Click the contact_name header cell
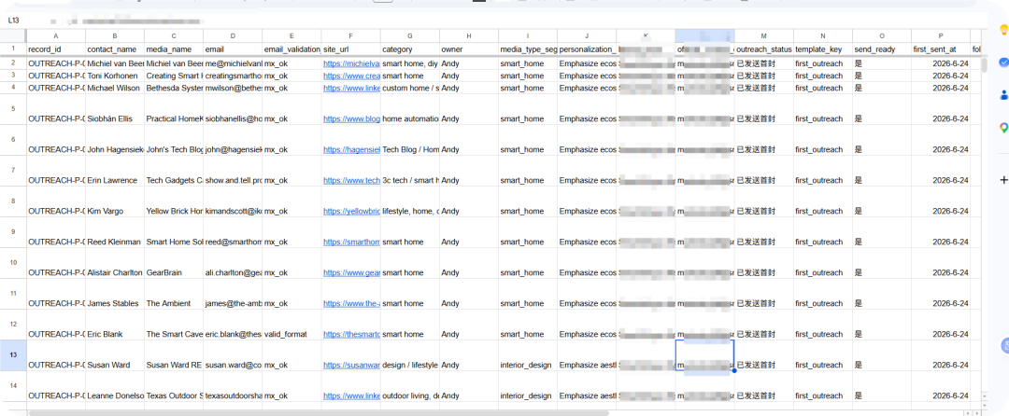Image resolution: width=1009 pixels, height=416 pixels. coord(115,49)
